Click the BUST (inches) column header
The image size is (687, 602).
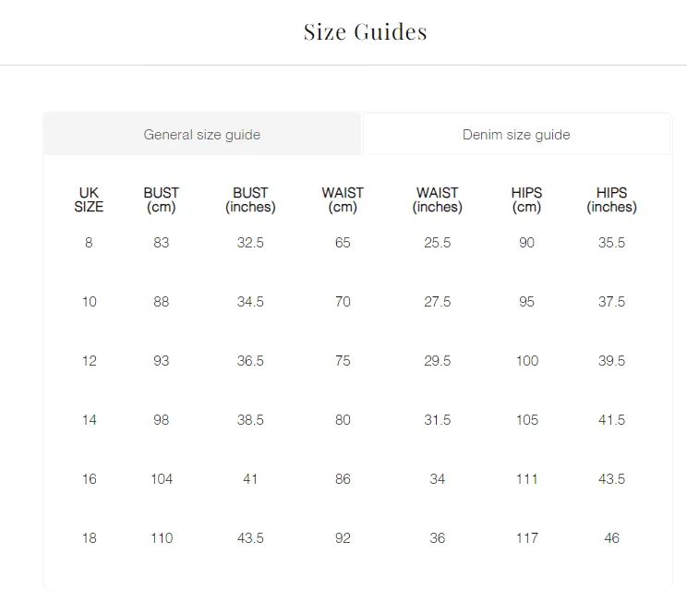coord(250,199)
